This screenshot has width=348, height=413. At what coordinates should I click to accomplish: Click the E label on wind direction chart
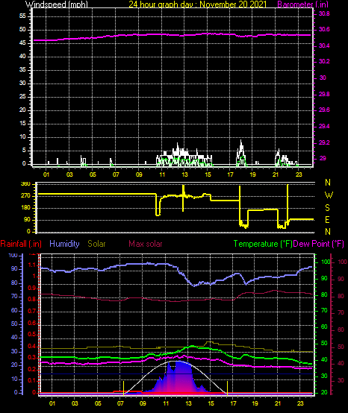[x=327, y=220]
